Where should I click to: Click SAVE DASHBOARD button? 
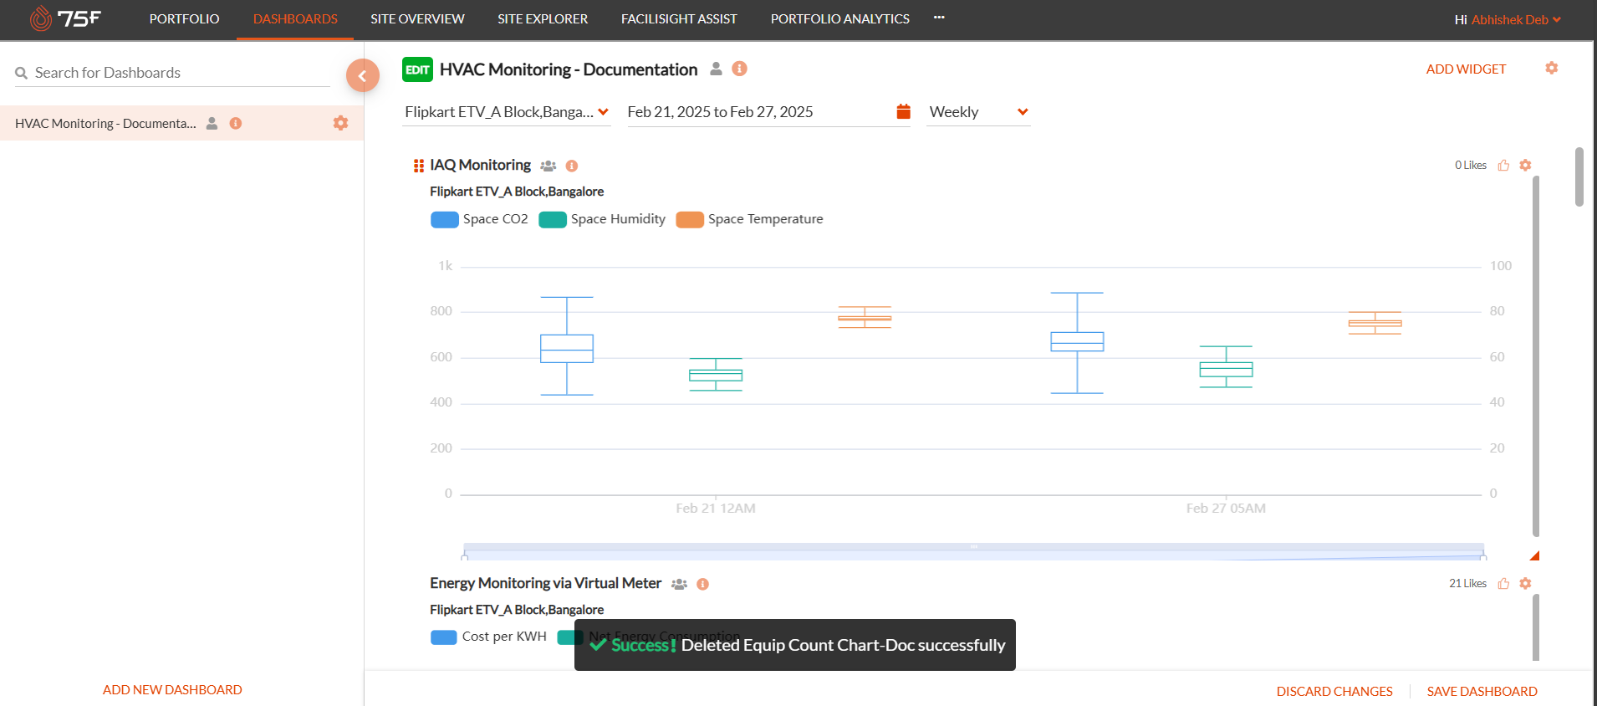(1482, 691)
